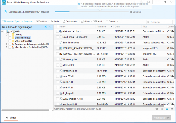Collapse the C: drive tree node

tap(2, 31)
